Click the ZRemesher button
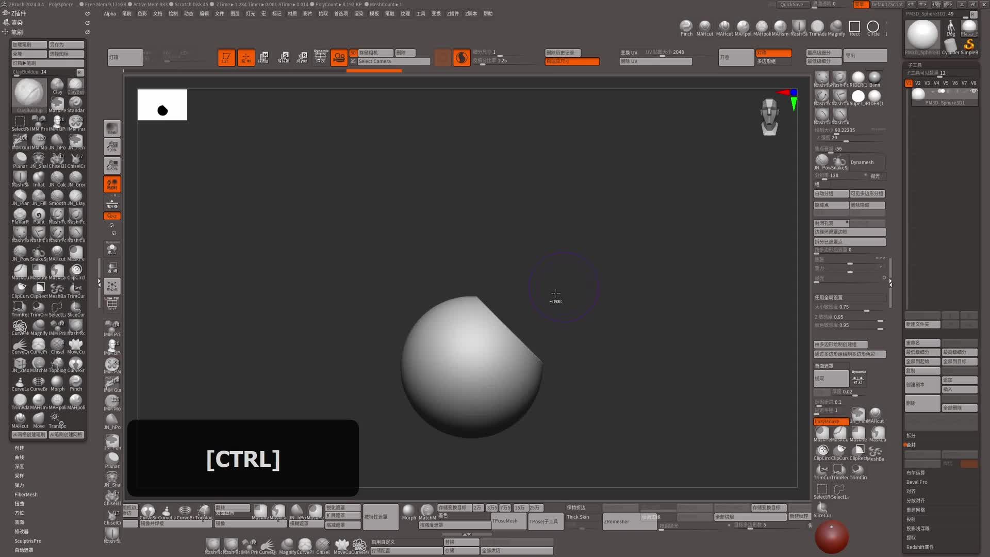Screen dimensions: 990x557 point(616,521)
